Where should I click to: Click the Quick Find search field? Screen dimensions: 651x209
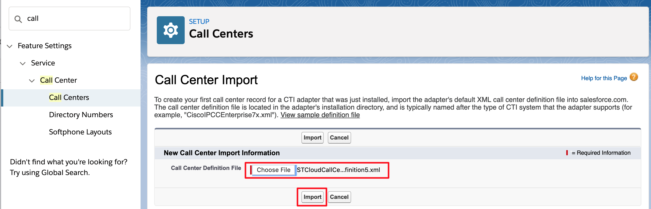76,19
